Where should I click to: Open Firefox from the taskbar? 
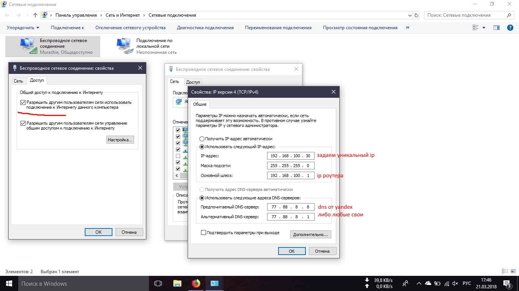pos(196,283)
